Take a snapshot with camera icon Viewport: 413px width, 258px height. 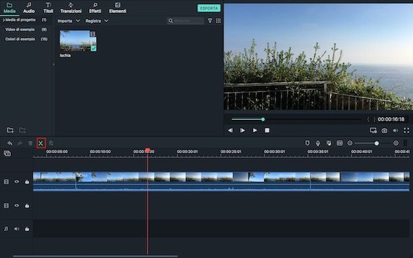pos(385,131)
